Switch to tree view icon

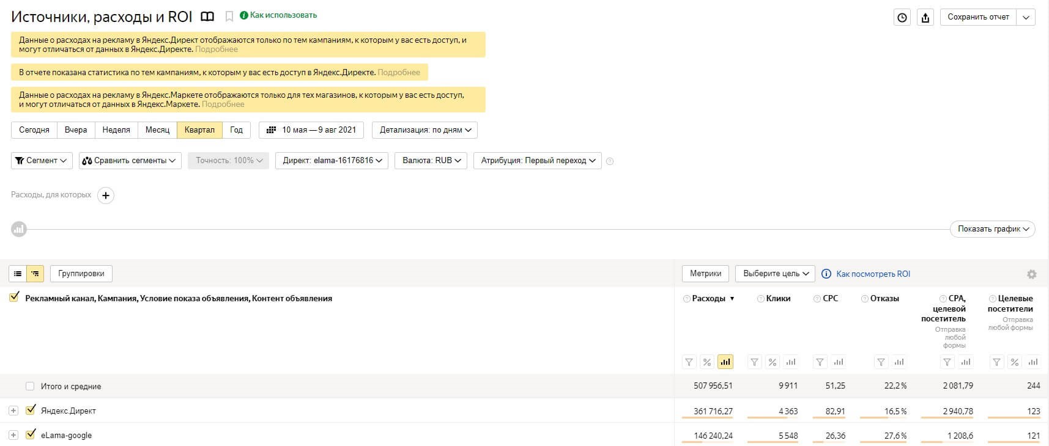point(35,274)
